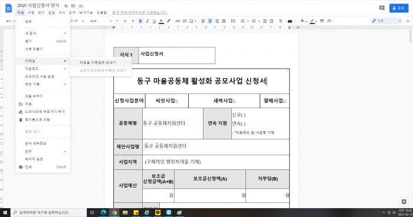Click the bulleted list icon
This screenshot has height=217, width=413.
pos(254,21)
